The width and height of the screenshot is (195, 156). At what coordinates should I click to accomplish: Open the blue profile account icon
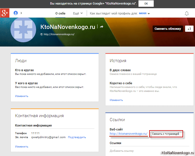tap(16, 13)
